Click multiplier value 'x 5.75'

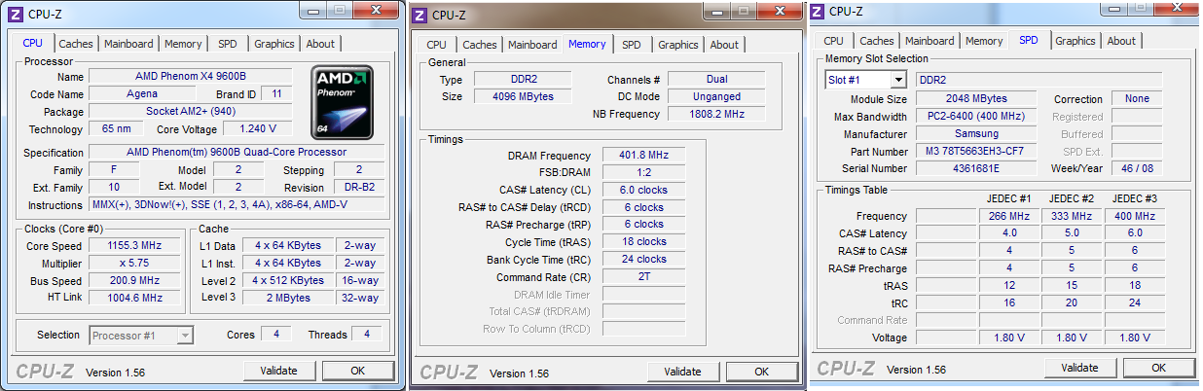[134, 263]
